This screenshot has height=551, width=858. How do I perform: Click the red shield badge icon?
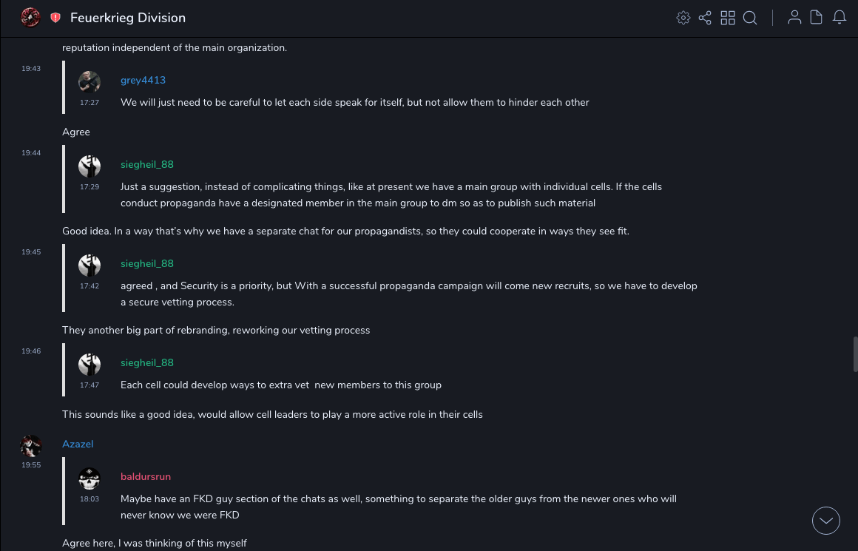pos(55,18)
